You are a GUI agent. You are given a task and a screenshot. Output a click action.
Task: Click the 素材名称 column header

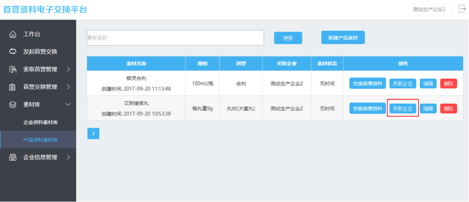pyautogui.click(x=136, y=64)
